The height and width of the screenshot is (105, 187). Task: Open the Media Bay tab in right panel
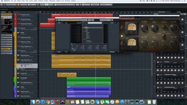pos(179,12)
